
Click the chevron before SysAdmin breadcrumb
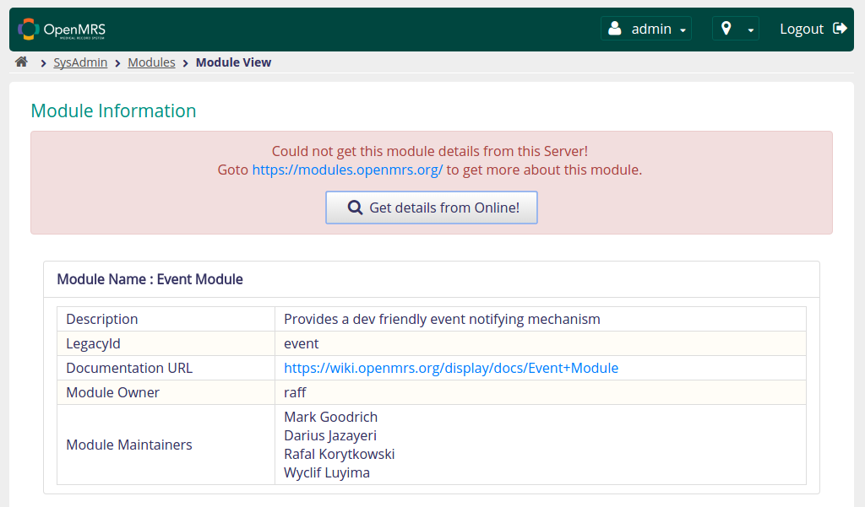(43, 63)
